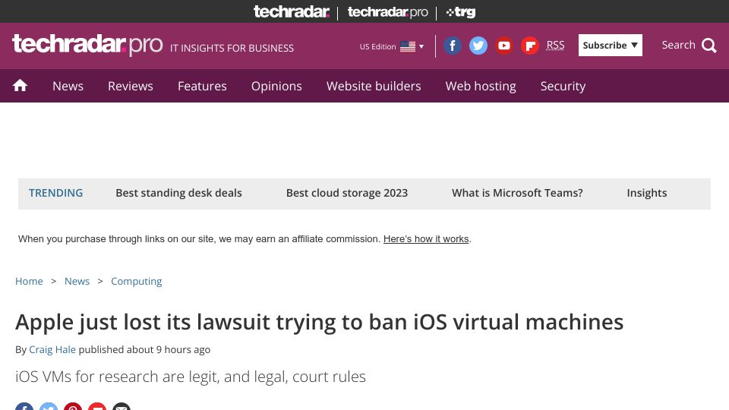Open TechRadar Flipboard icon in header

[x=530, y=46]
